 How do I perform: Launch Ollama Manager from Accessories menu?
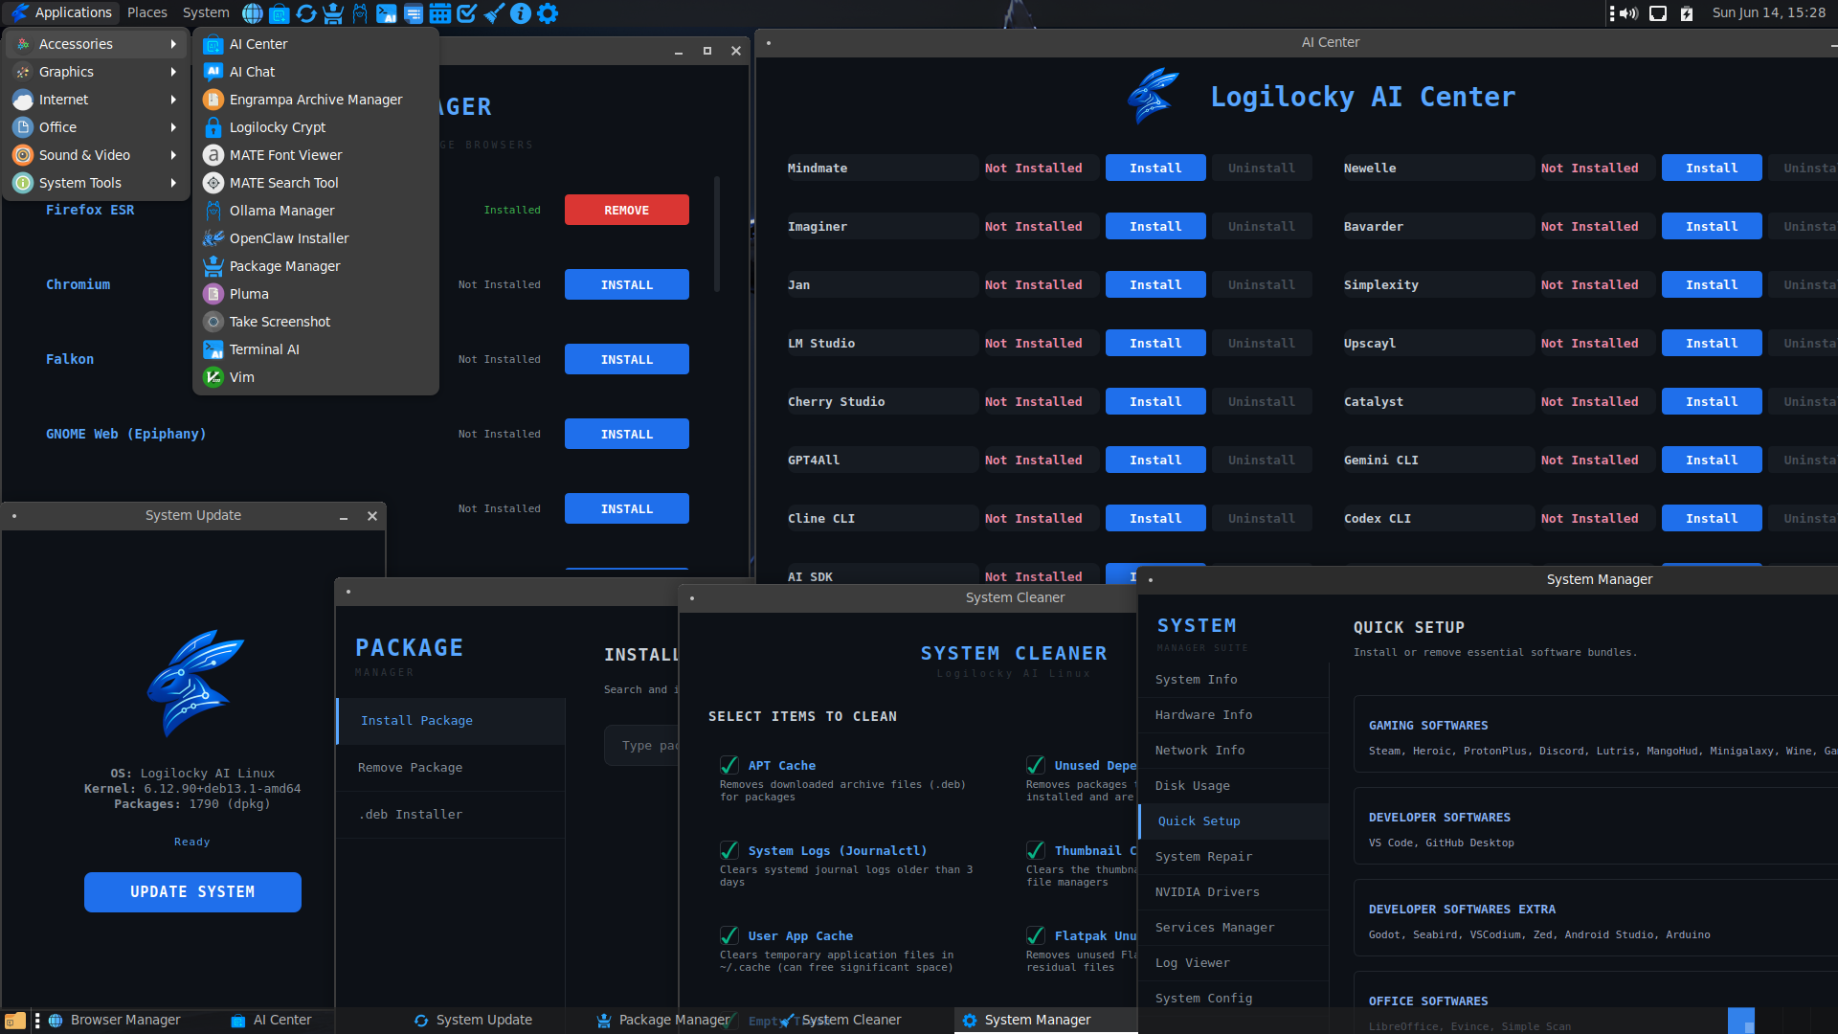click(x=316, y=211)
